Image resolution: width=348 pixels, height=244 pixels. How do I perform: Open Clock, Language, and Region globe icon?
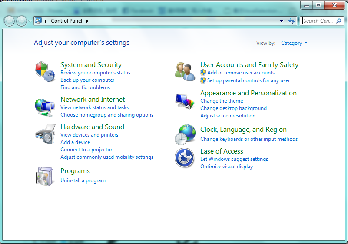coord(185,135)
